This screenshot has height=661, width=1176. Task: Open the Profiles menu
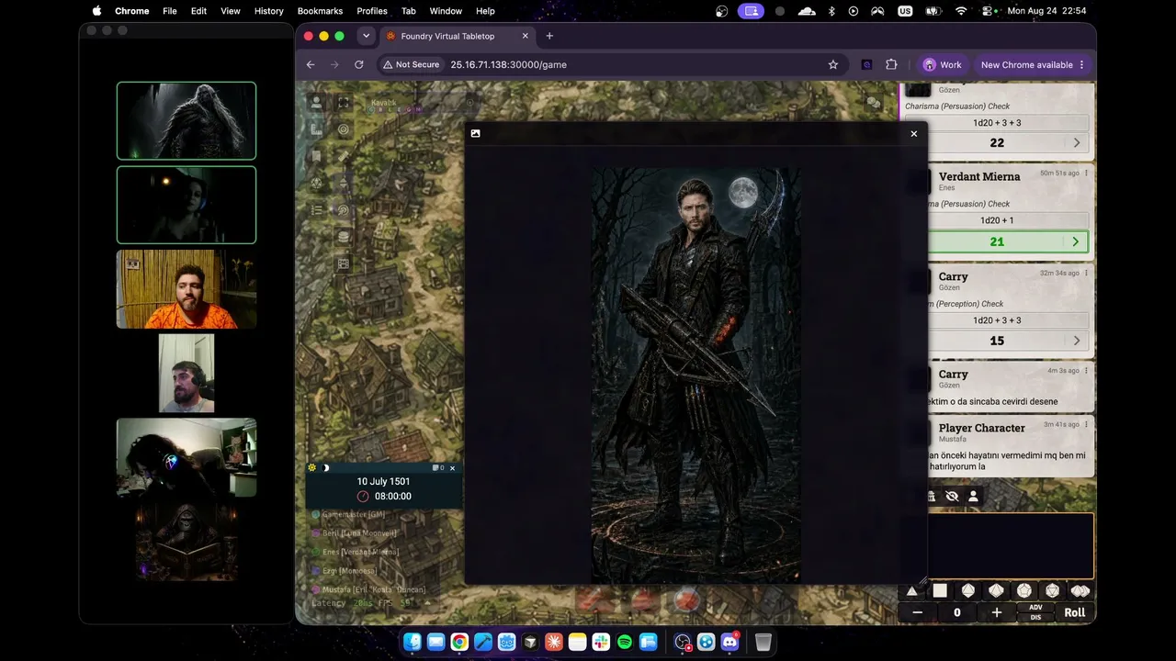coord(372,11)
